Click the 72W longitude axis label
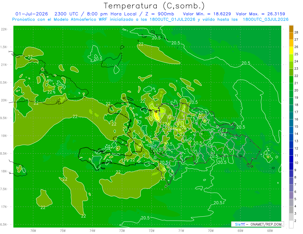The height and width of the screenshot is (234, 303). [x=151, y=230]
